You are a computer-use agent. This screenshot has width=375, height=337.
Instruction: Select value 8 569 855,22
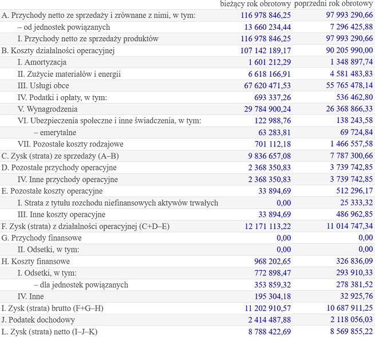[x=352, y=331]
